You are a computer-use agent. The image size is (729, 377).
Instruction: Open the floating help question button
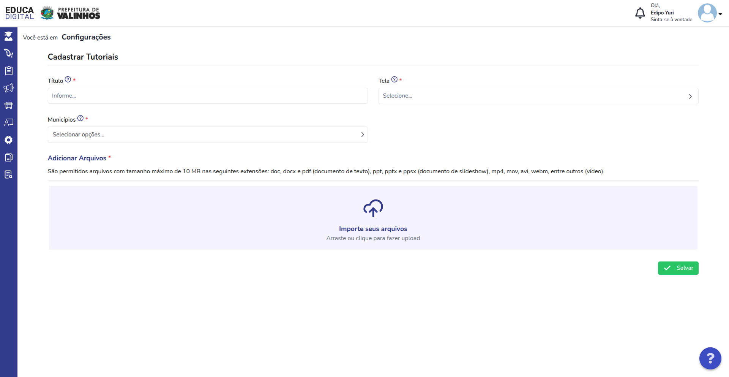pyautogui.click(x=710, y=358)
